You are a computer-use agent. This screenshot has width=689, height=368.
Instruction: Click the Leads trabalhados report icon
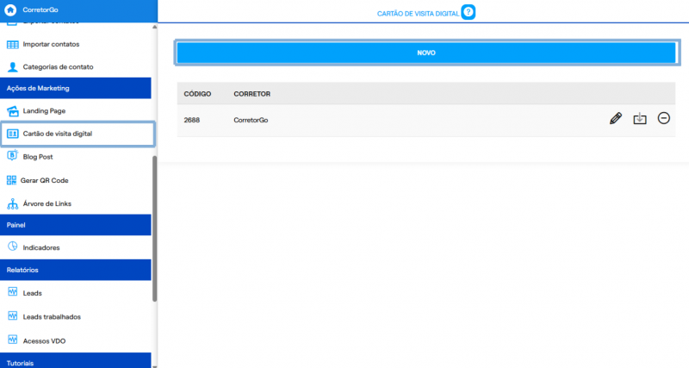click(12, 315)
